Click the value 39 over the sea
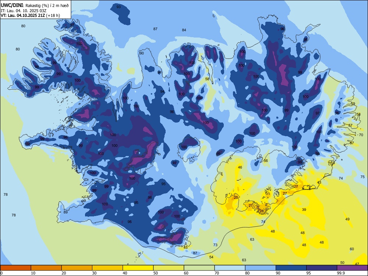Image resolution: width=368 pixels, height=276 pixels. click(304, 210)
